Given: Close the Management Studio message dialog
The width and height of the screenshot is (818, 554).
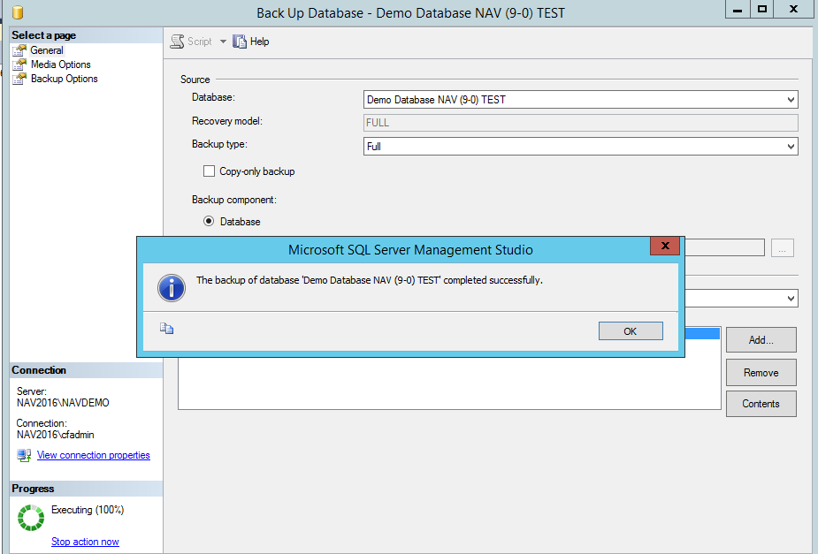Looking at the screenshot, I should coord(665,246).
